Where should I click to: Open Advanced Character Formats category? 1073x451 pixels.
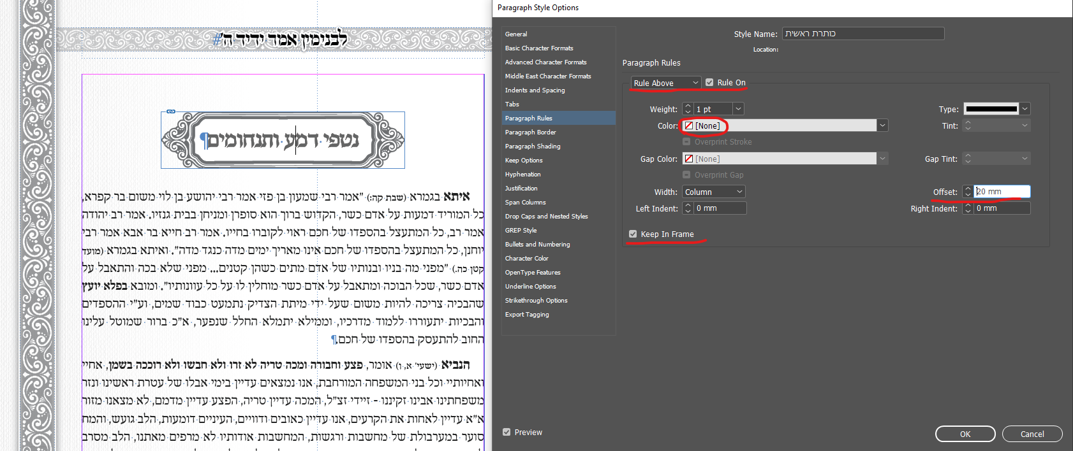click(545, 62)
